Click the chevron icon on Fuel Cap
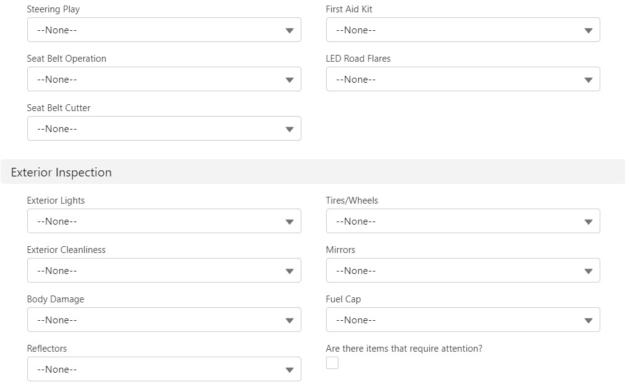This screenshot has width=625, height=385. point(589,320)
